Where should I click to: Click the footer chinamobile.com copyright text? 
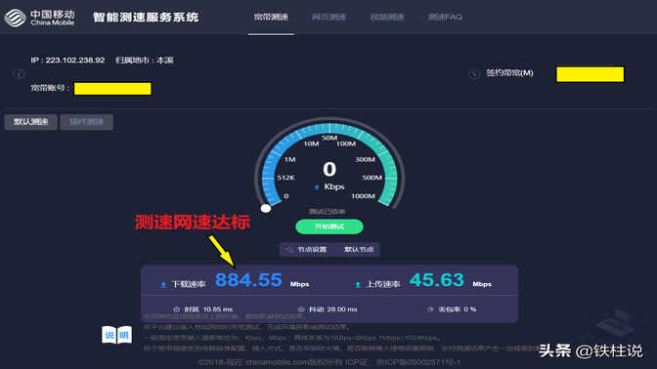tap(328, 362)
